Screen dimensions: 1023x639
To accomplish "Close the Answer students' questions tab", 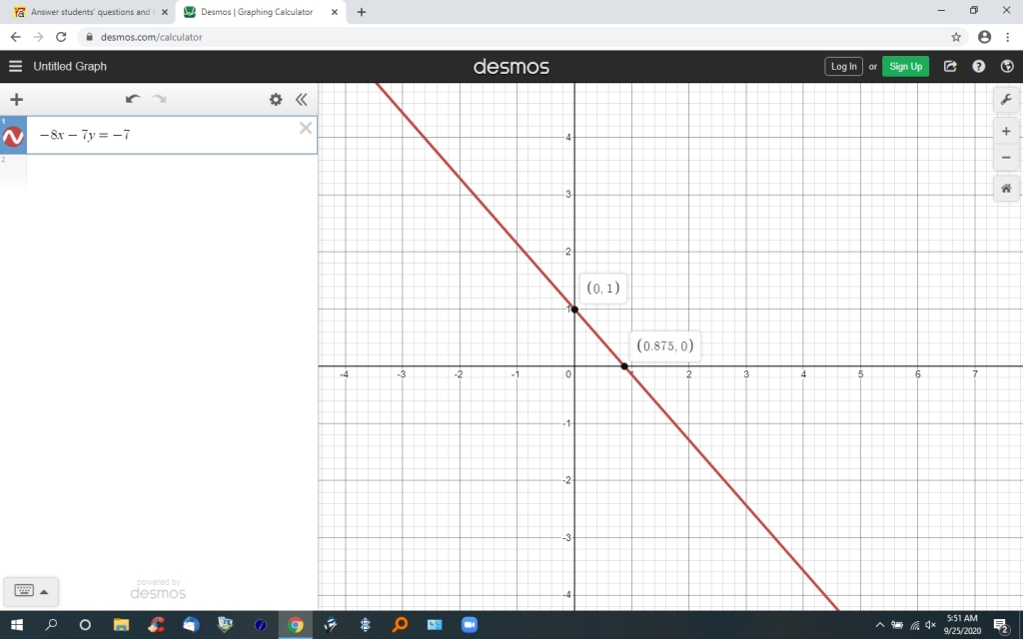I will (x=165, y=12).
